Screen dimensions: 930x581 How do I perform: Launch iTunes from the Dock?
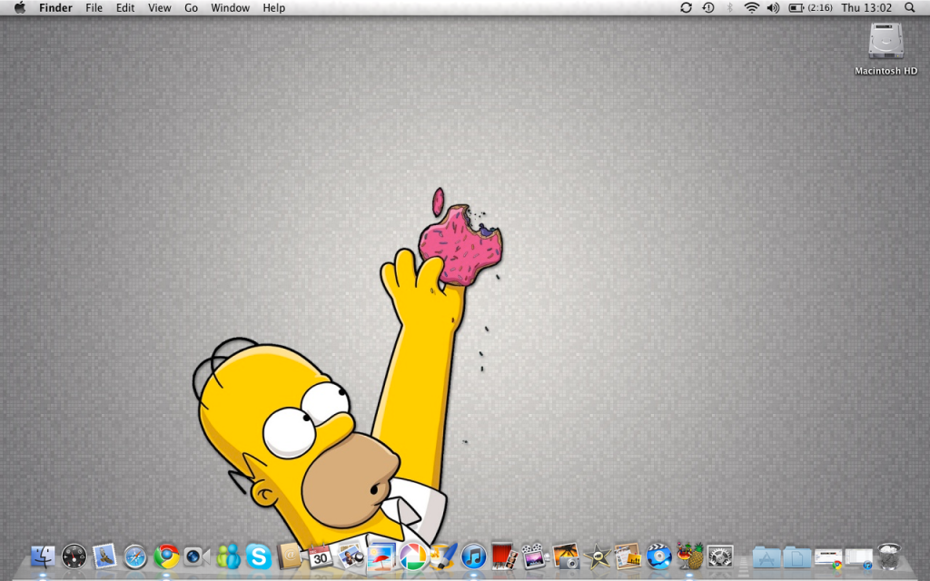474,556
